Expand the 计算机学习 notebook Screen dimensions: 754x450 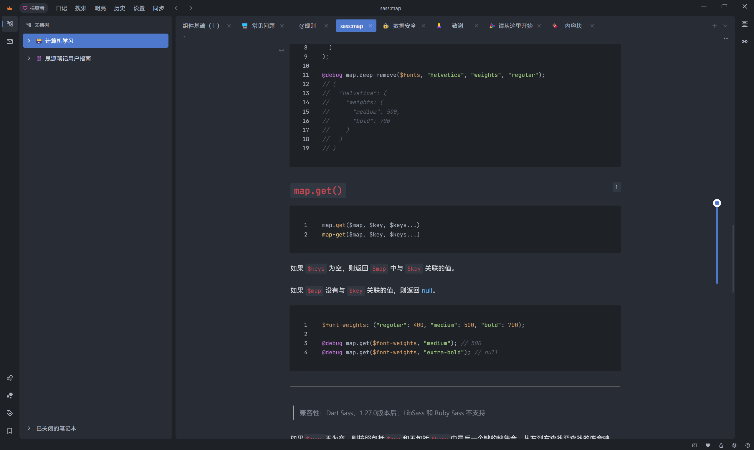[x=29, y=41]
